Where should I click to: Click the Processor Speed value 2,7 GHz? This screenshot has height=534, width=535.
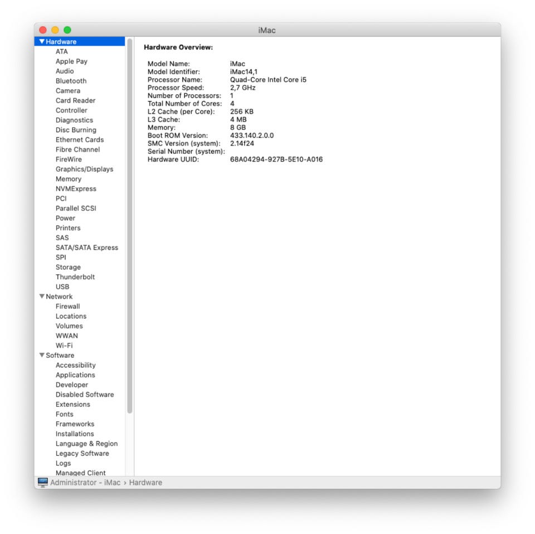[242, 88]
